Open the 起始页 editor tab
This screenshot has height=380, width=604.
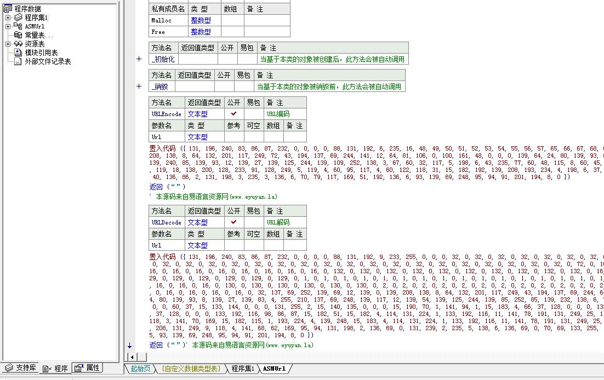tap(140, 369)
